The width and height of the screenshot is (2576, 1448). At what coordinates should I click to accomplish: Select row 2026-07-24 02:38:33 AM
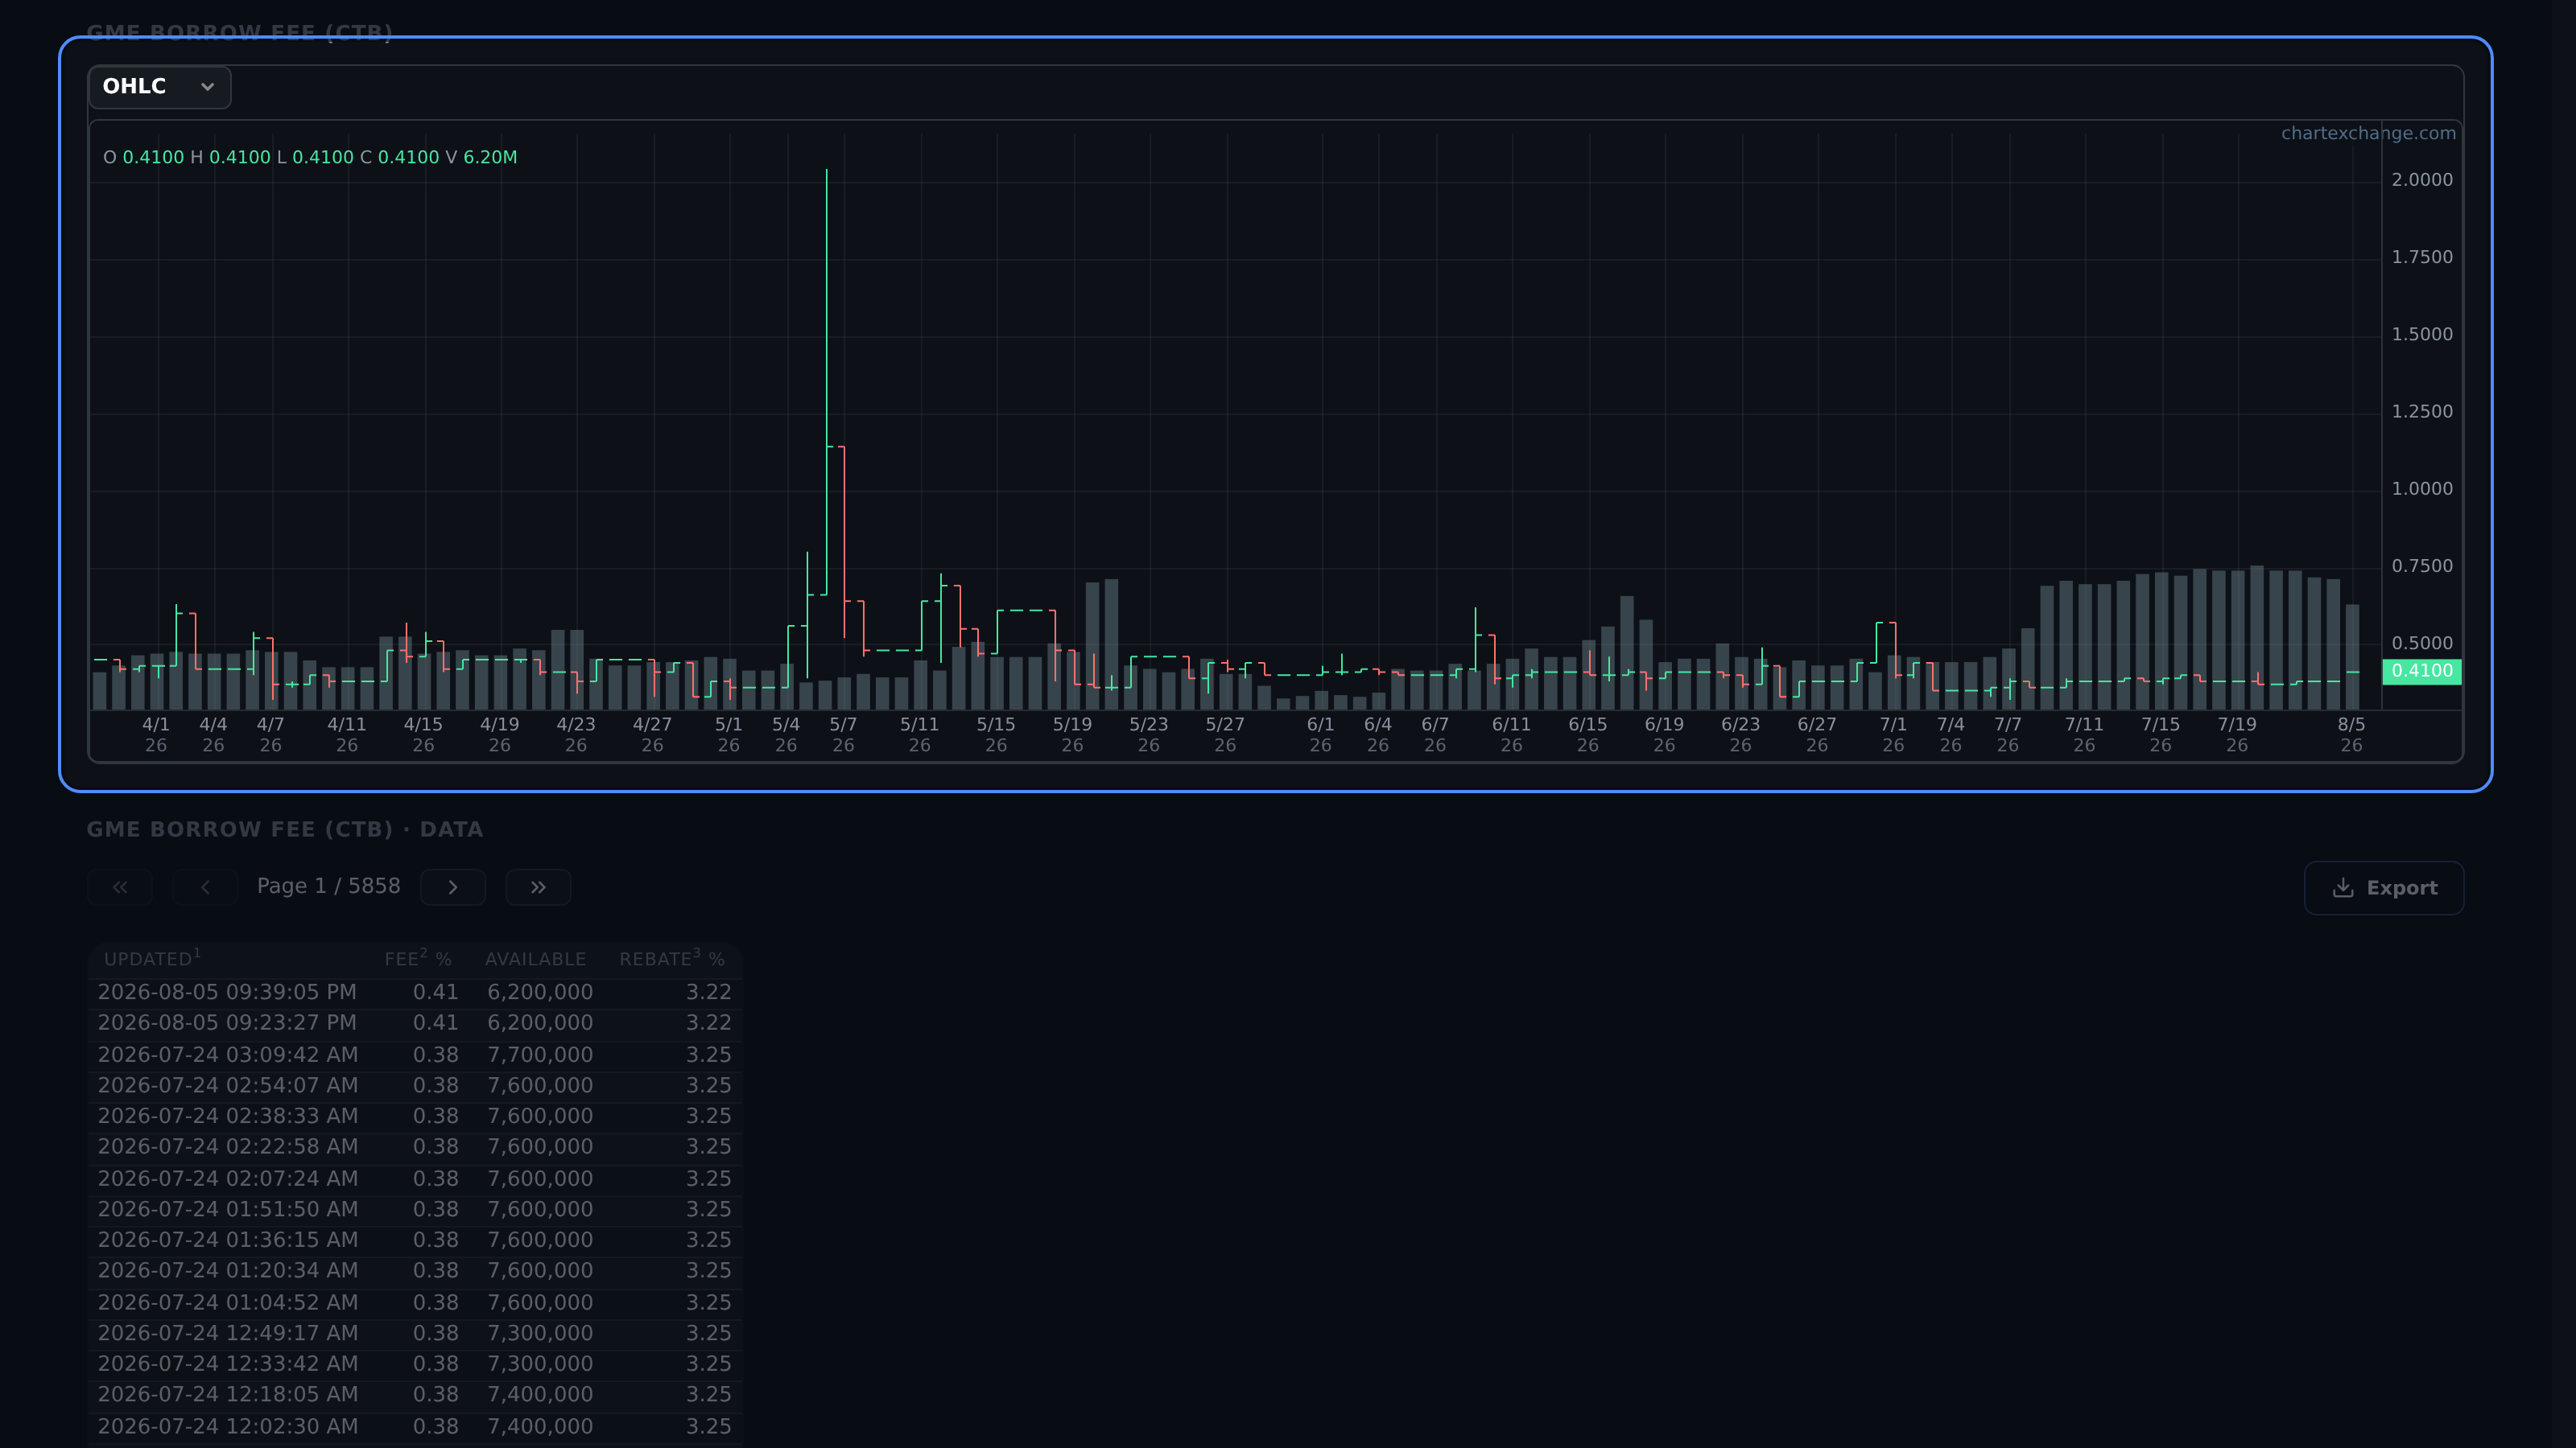point(415,1117)
